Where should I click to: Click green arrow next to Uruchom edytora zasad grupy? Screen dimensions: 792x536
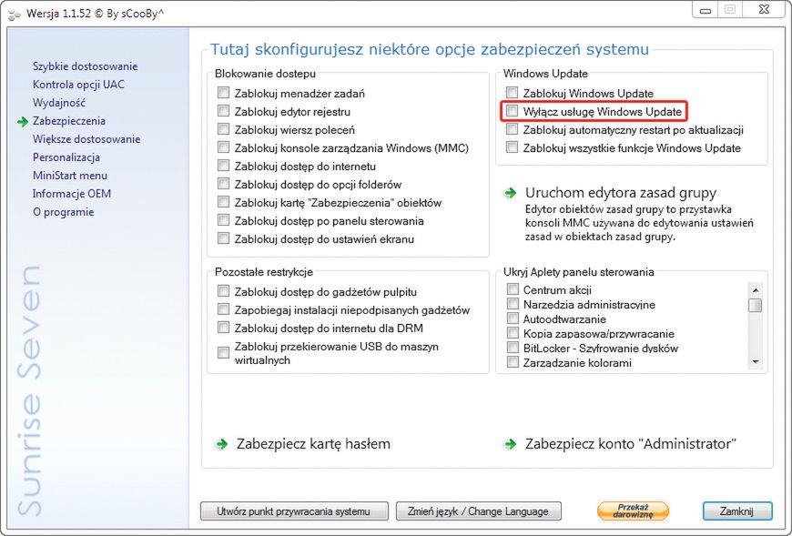click(x=511, y=193)
